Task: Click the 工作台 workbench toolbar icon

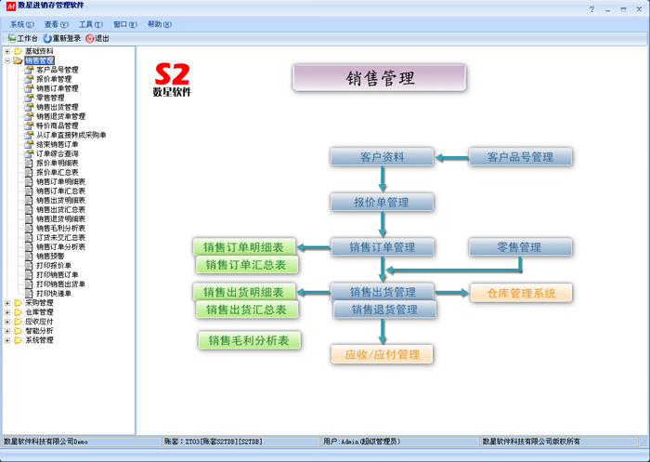Action: [x=12, y=38]
